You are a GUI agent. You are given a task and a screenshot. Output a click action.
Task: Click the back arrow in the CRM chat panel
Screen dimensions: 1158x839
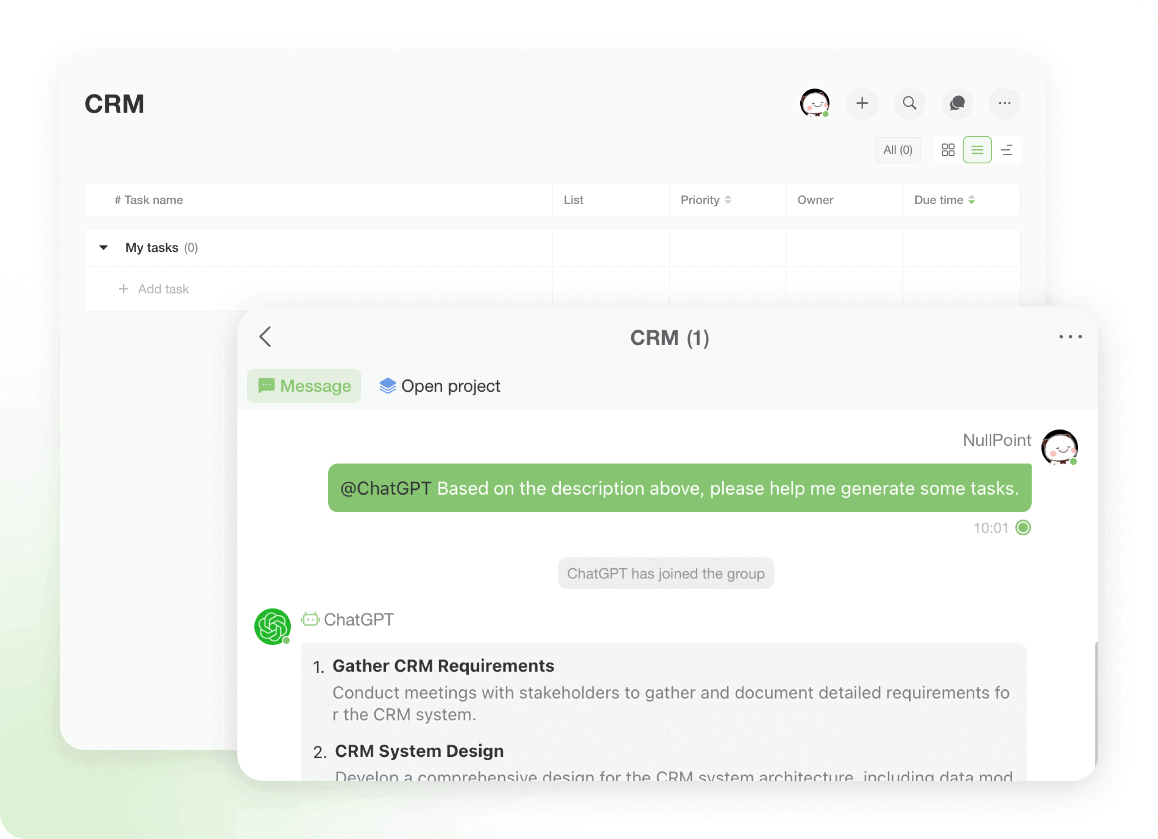click(265, 337)
